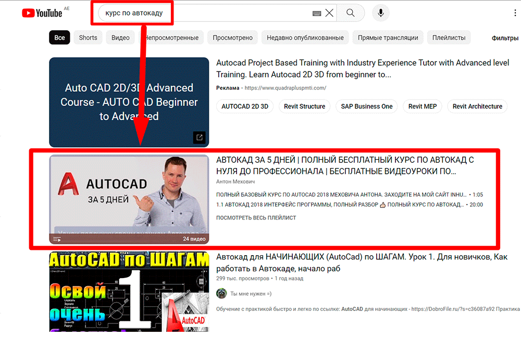Open the AutoCAD по ШАГАМ thumbnail
521x348 pixels.
[x=129, y=292]
